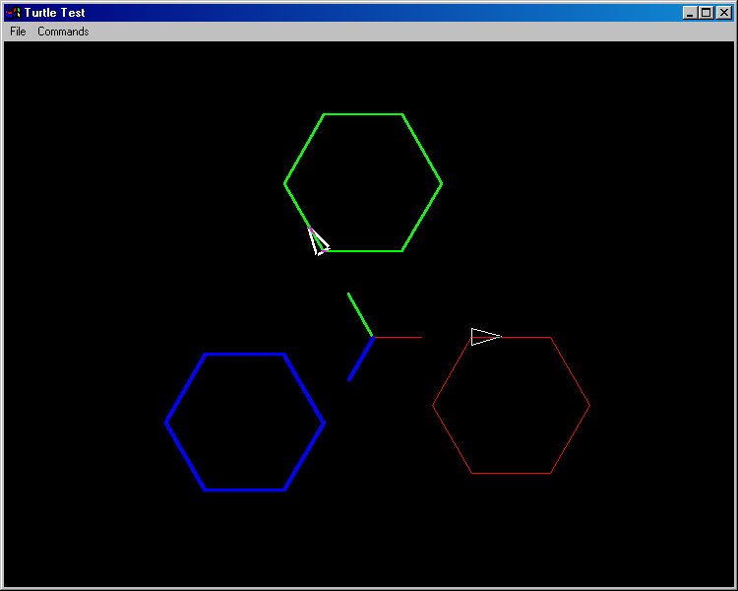Click the top edge of the blue hexagon
The width and height of the screenshot is (738, 591).
244,354
